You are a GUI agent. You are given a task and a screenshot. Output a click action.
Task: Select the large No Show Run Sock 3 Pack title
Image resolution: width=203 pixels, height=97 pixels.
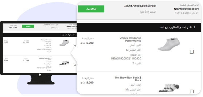click(128, 79)
